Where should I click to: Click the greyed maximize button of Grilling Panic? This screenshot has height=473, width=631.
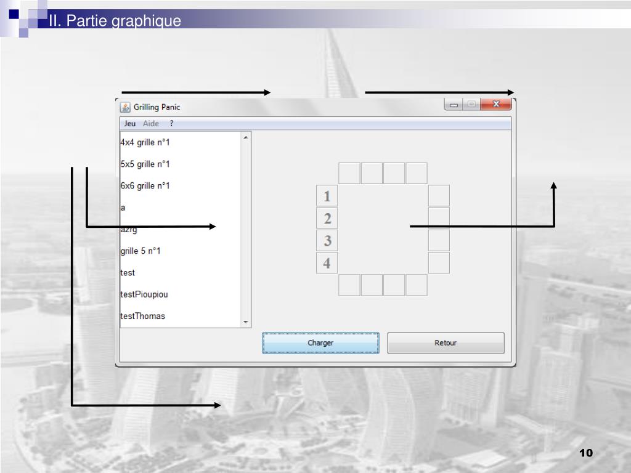[x=471, y=104]
